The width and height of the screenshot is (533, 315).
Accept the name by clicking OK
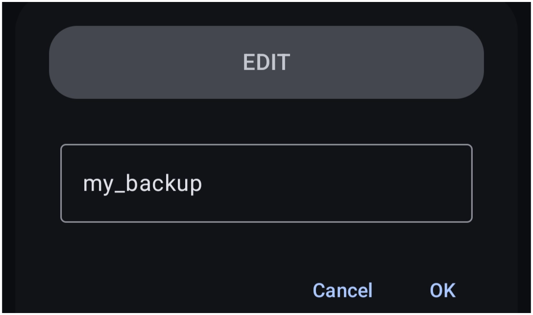pyautogui.click(x=442, y=291)
